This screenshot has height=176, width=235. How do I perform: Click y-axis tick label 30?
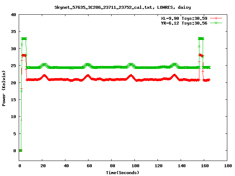[x=13, y=49]
